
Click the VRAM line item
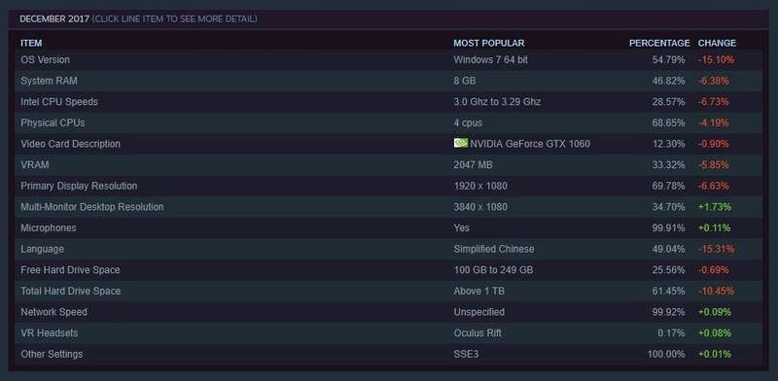388,164
